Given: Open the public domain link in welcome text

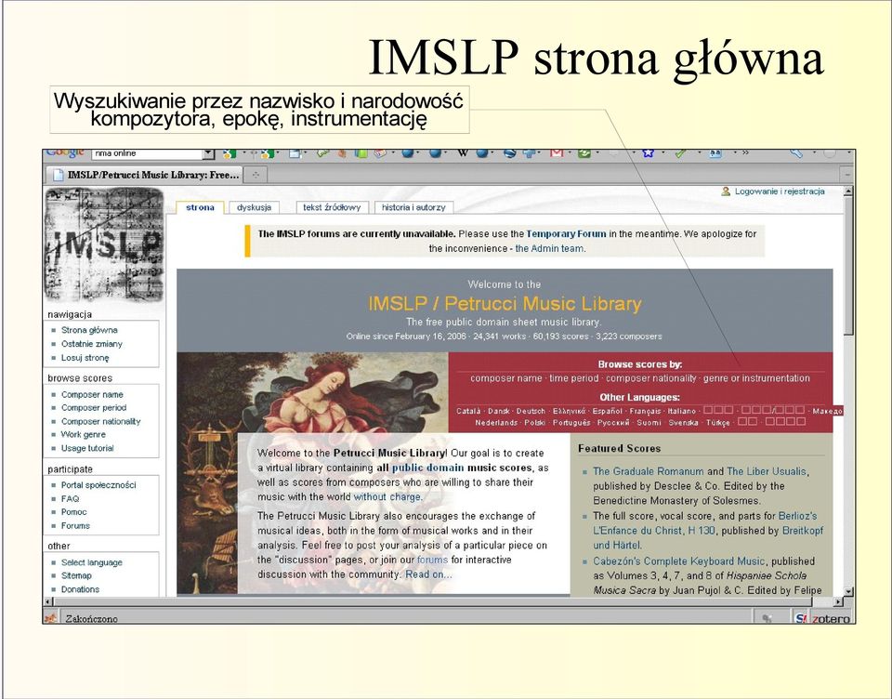Looking at the screenshot, I should pyautogui.click(x=427, y=468).
